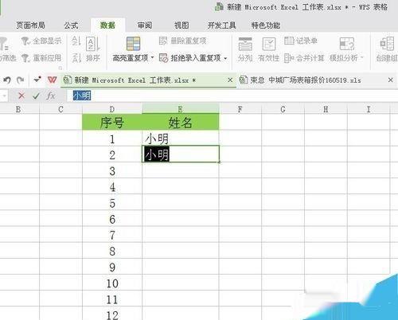The height and width of the screenshot is (320, 398).
Task: Sort descending with the Z-A icon
Action: 76,58
